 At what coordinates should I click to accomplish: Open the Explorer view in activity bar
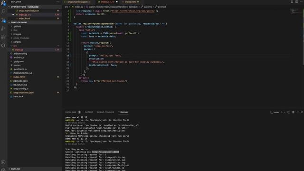pyautogui.click(x=3, y=3)
